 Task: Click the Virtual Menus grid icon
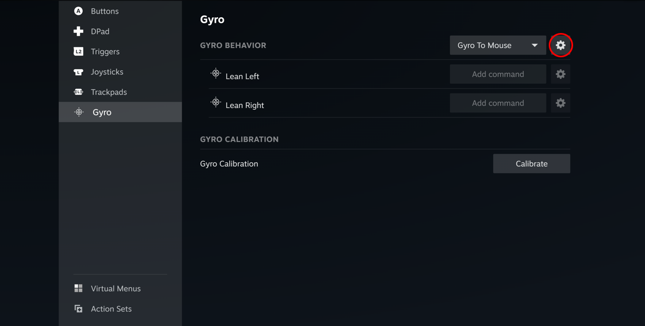pyautogui.click(x=78, y=288)
